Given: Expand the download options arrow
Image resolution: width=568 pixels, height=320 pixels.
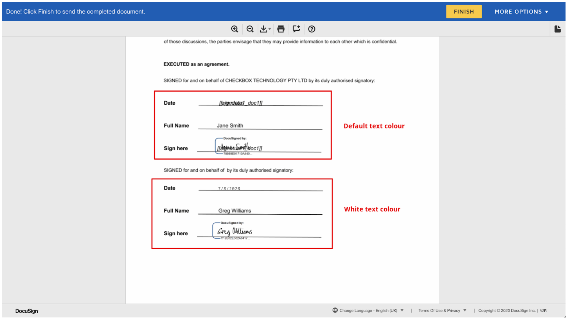Looking at the screenshot, I should pos(270,29).
